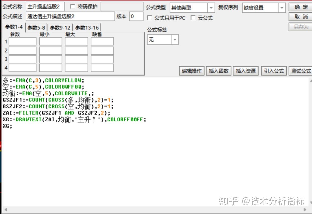Viewport: 312px width, 214px height.
Task: Click the 插入资源 button
Action: (246, 71)
